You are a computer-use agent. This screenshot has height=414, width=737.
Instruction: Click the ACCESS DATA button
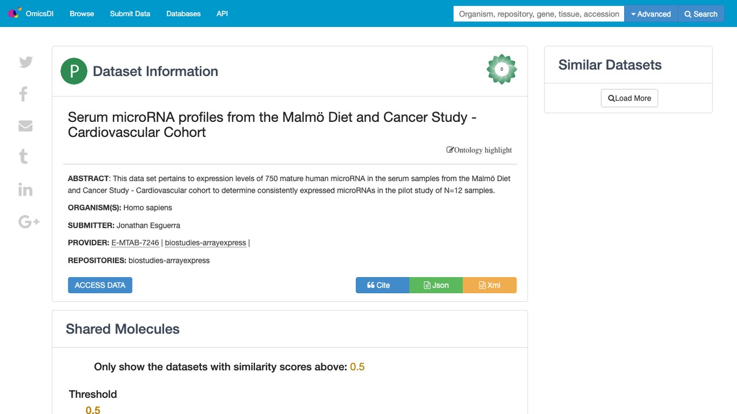point(100,285)
